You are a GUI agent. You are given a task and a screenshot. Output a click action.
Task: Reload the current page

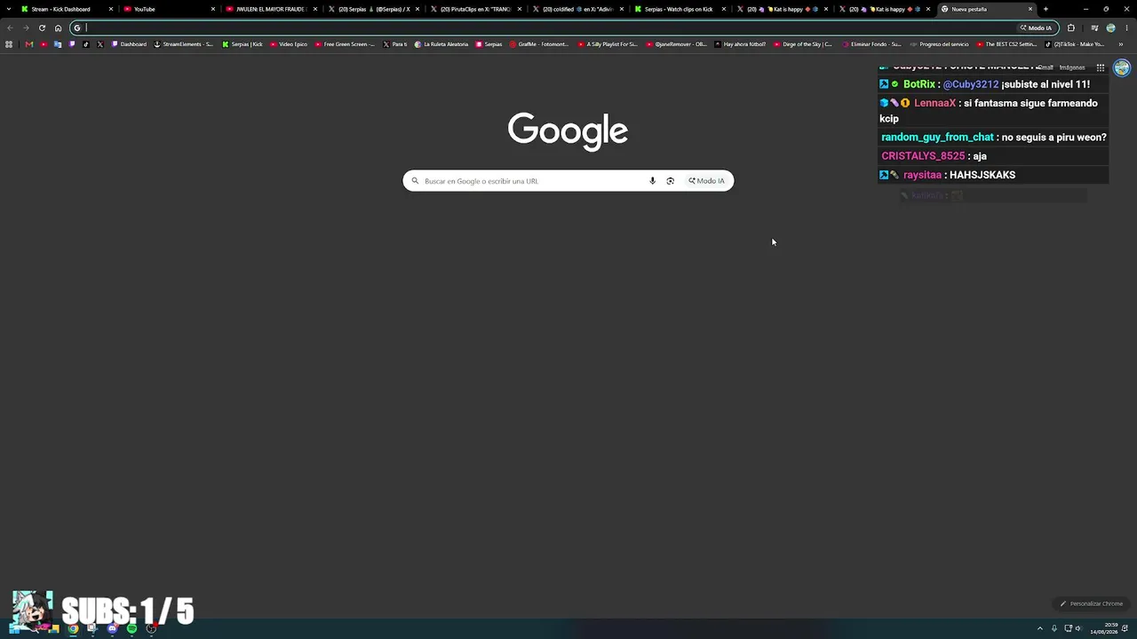click(x=42, y=28)
